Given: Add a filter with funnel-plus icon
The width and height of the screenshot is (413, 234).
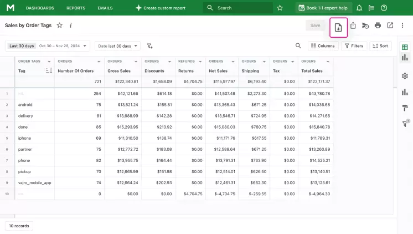Looking at the screenshot, I should pyautogui.click(x=149, y=46).
